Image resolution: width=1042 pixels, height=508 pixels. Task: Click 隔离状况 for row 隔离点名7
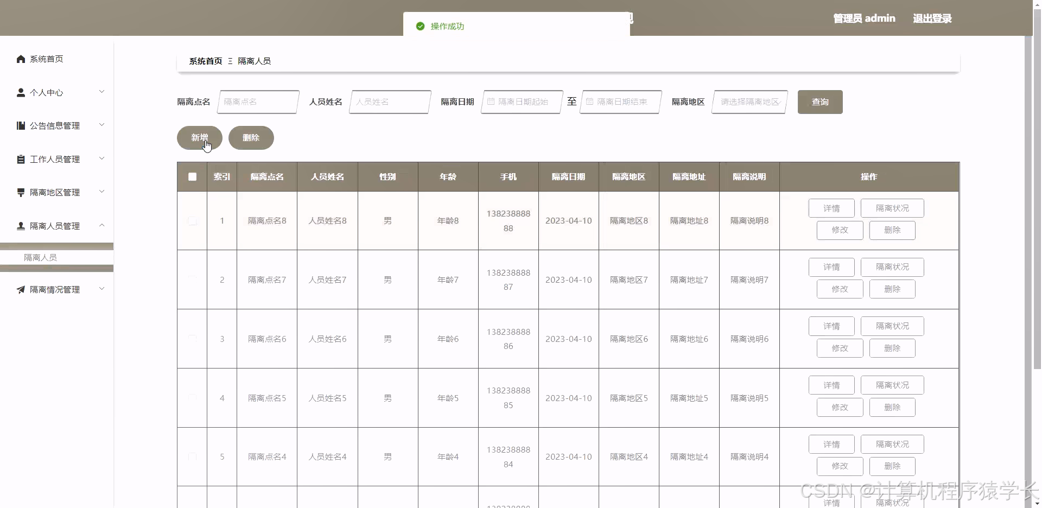coord(892,267)
